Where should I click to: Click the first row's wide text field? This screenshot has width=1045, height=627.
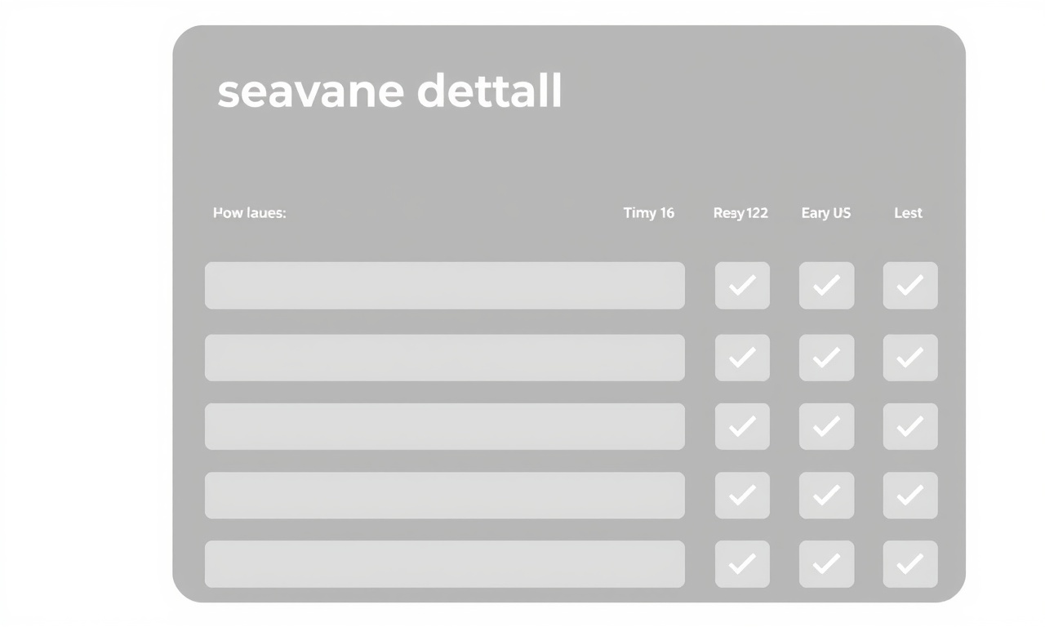[x=444, y=286]
